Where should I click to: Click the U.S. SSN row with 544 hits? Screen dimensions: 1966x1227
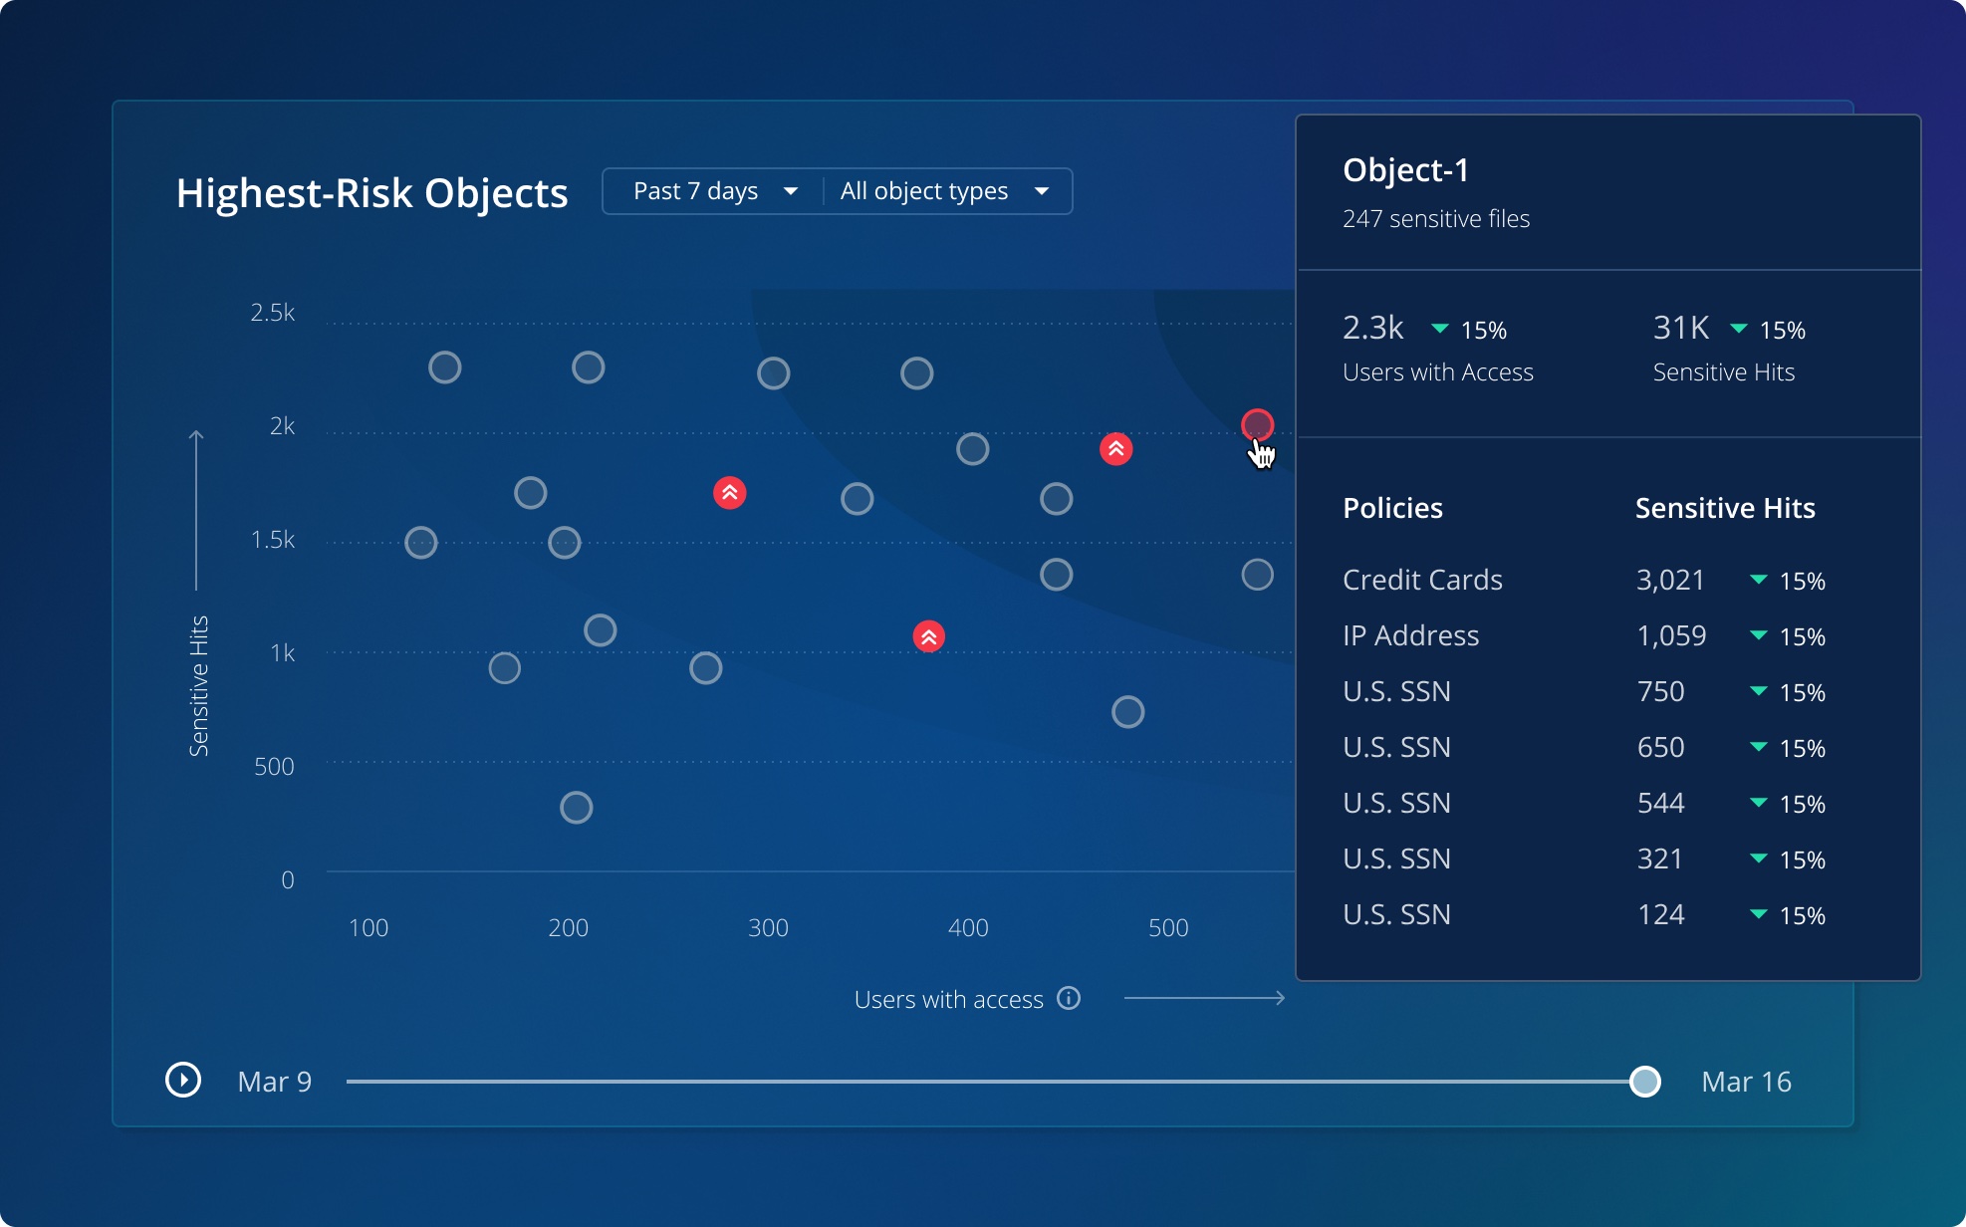pyautogui.click(x=1585, y=803)
